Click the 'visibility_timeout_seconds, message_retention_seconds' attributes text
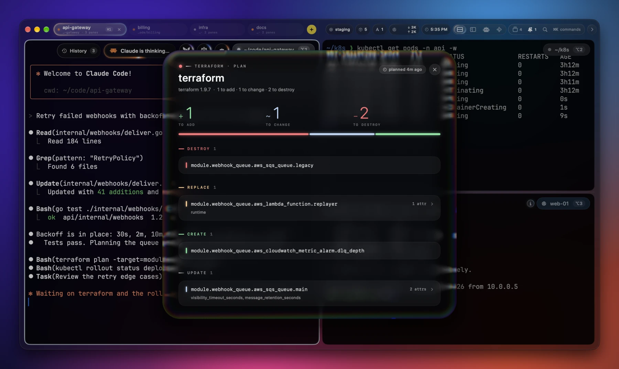The image size is (619, 369). (246, 298)
